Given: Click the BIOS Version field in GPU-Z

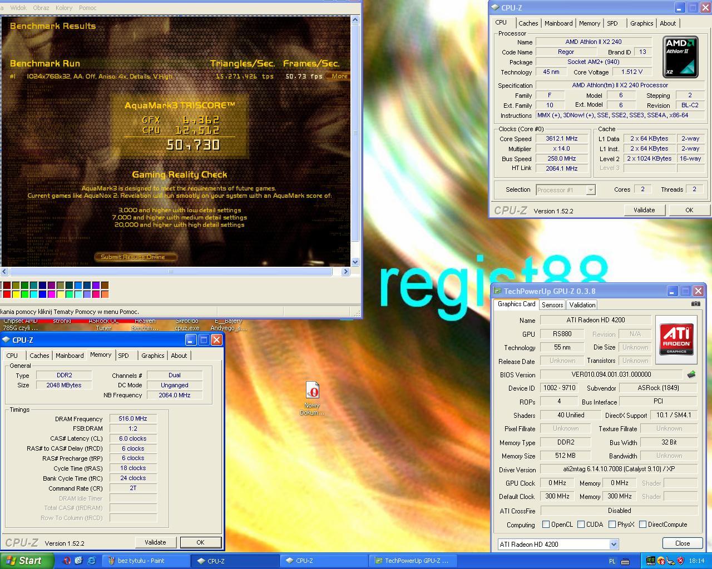Looking at the screenshot, I should pyautogui.click(x=611, y=375).
